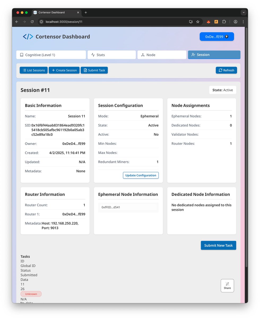Click the SID hash value

coord(58,130)
